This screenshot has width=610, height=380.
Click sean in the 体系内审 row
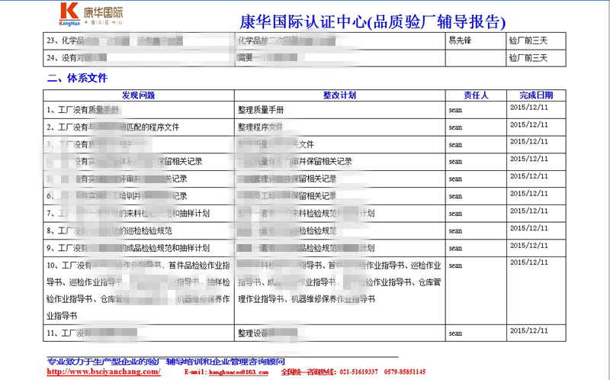click(455, 162)
